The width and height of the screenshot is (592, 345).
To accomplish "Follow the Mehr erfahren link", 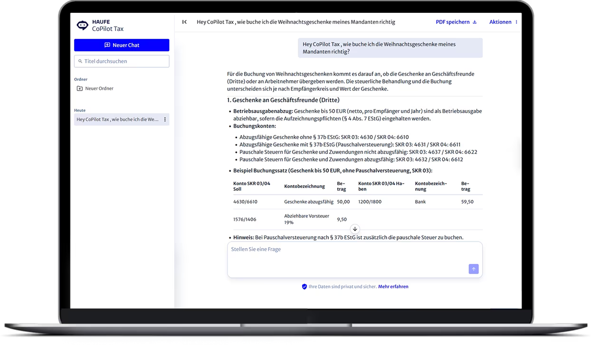I will (x=393, y=287).
